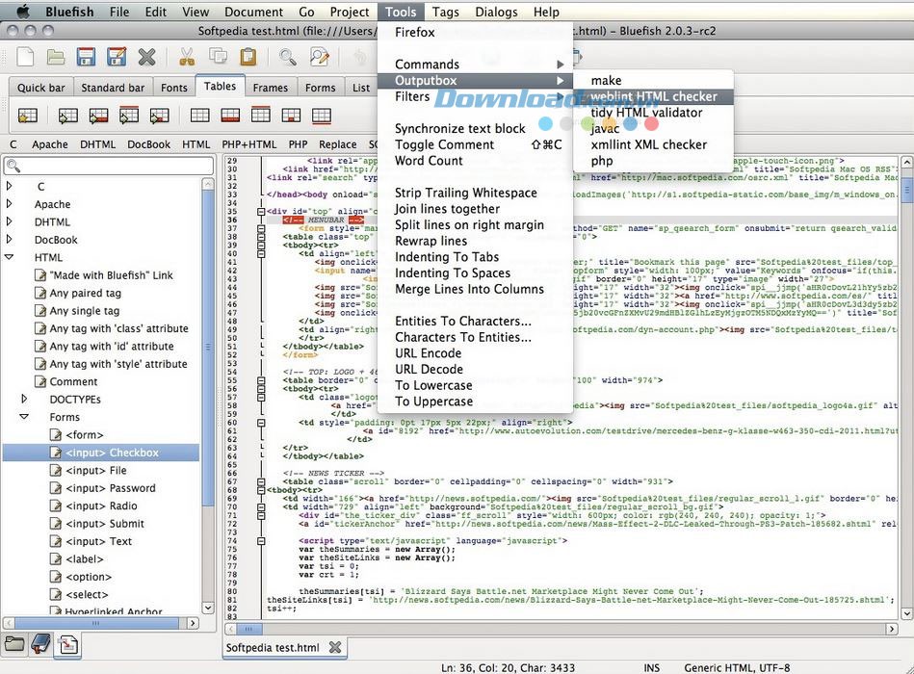Switch to the Frames toolbar tab
Viewport: 914px width, 674px height.
pyautogui.click(x=270, y=88)
